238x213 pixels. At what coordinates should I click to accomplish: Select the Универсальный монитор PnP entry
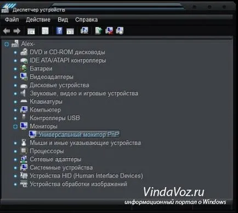point(78,134)
